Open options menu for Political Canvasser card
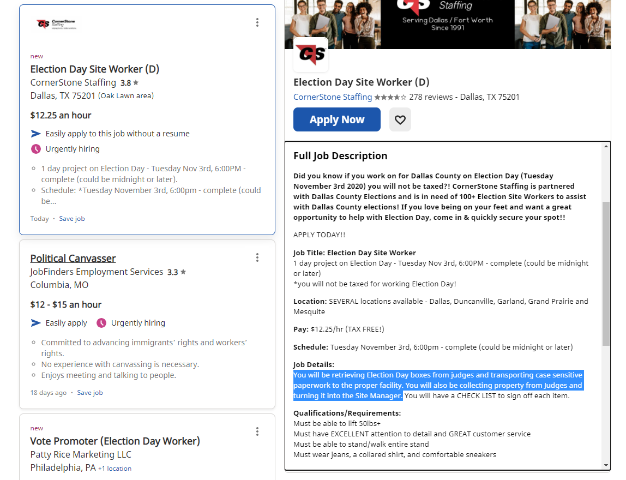The image size is (626, 480). point(257,257)
